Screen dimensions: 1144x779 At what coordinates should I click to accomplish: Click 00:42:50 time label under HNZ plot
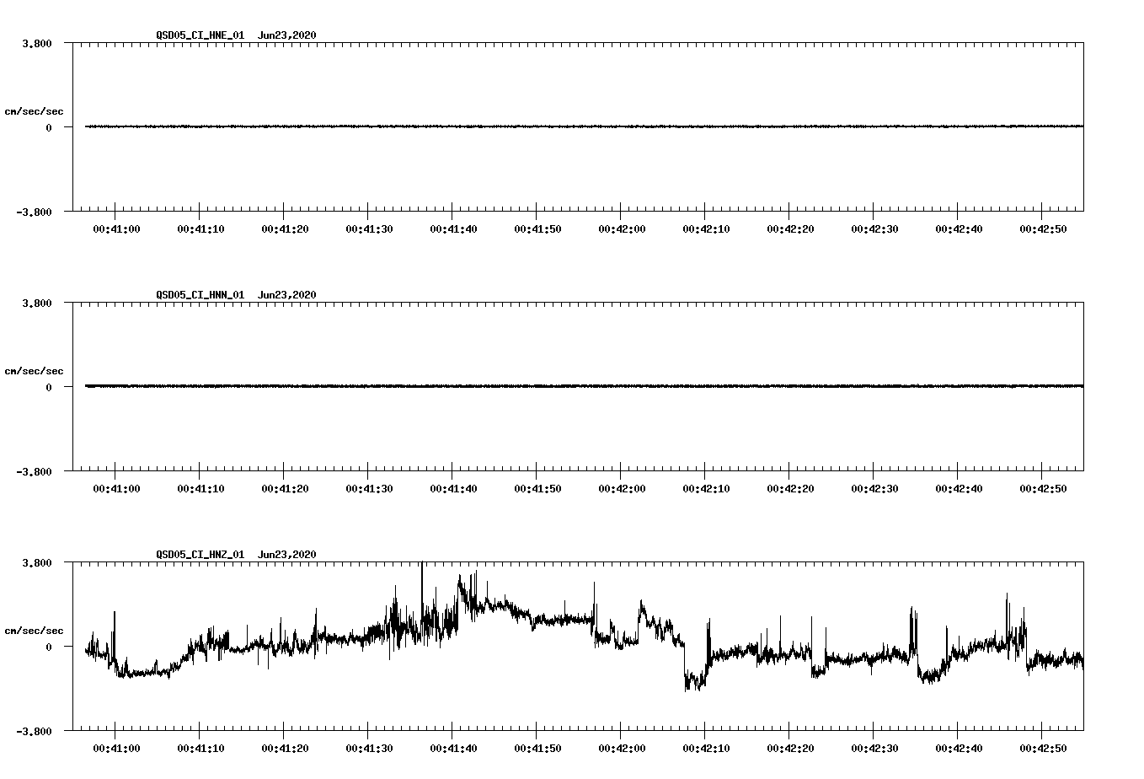click(1043, 748)
